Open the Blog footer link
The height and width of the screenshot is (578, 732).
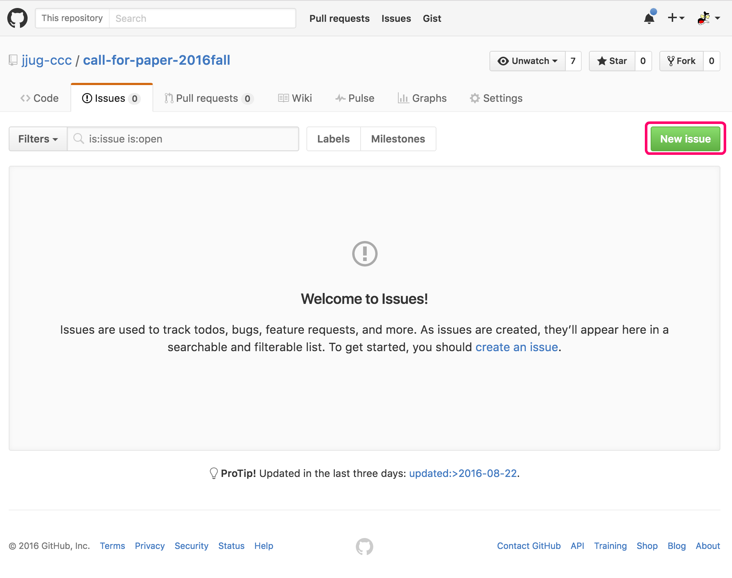pos(677,546)
